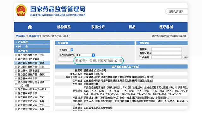Open the 医疗器械 category dropdown
This screenshot has height=119, width=202.
point(66,50)
